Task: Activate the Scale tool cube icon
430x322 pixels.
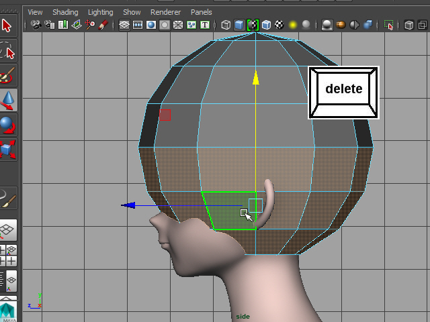Action: tap(7, 150)
